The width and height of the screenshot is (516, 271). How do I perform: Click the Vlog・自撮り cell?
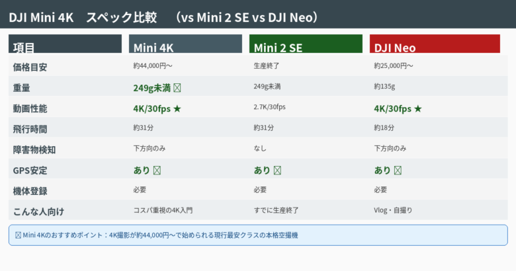click(393, 210)
